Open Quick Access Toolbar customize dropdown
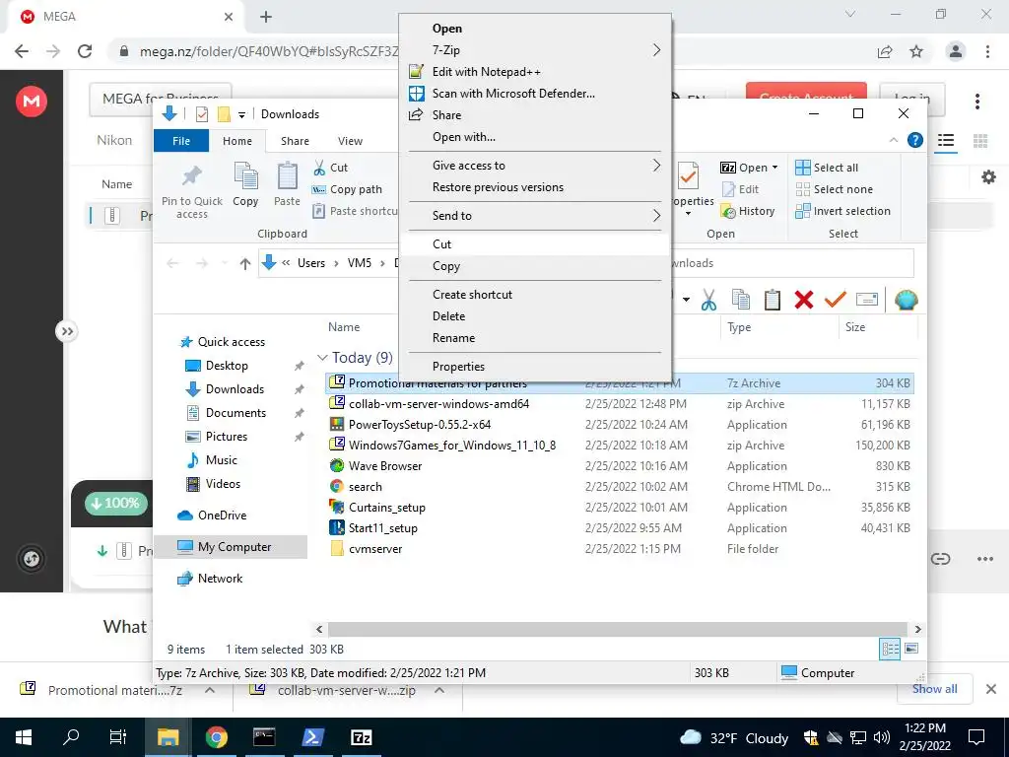 pyautogui.click(x=242, y=114)
